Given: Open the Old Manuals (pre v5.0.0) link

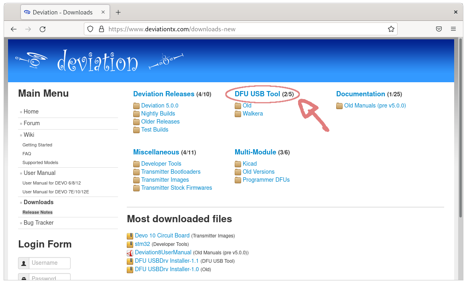Looking at the screenshot, I should (x=375, y=105).
